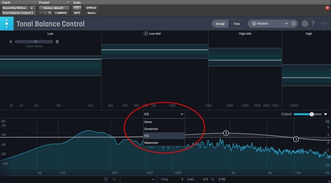Choose None from the module dropdown list
Screen dimensions: 331x183
(164, 122)
